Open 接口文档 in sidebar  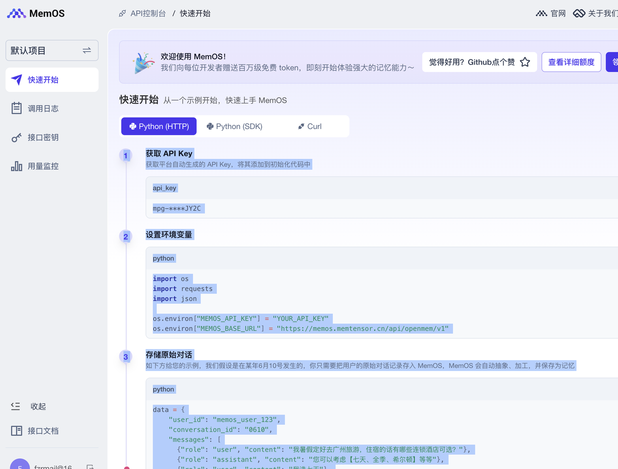point(52,431)
